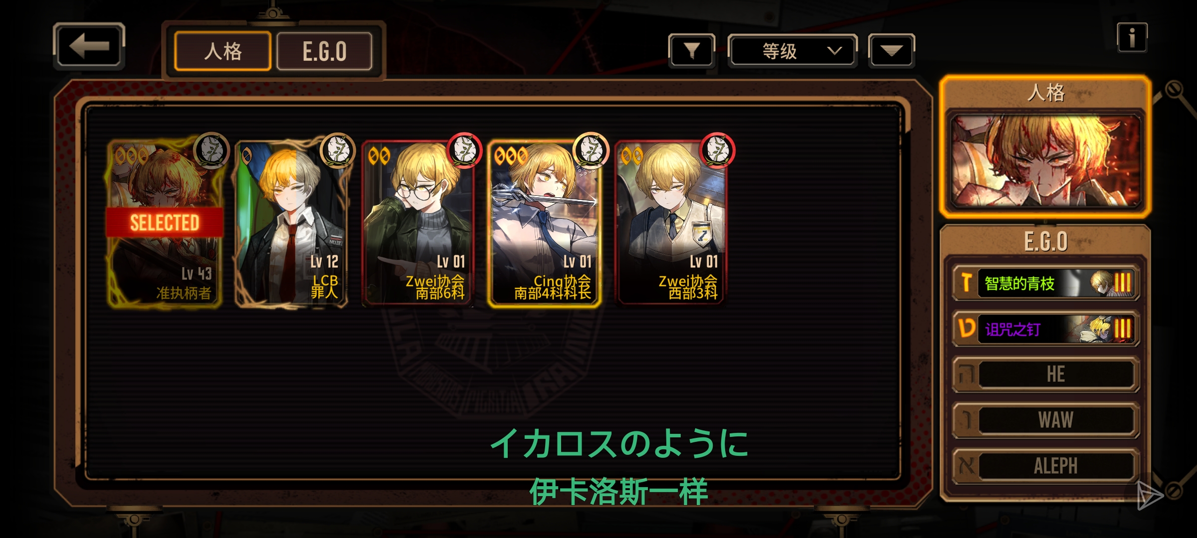Screen dimensions: 1197x538
Task: Open the empty WAW E.G.O slot
Action: point(1045,420)
